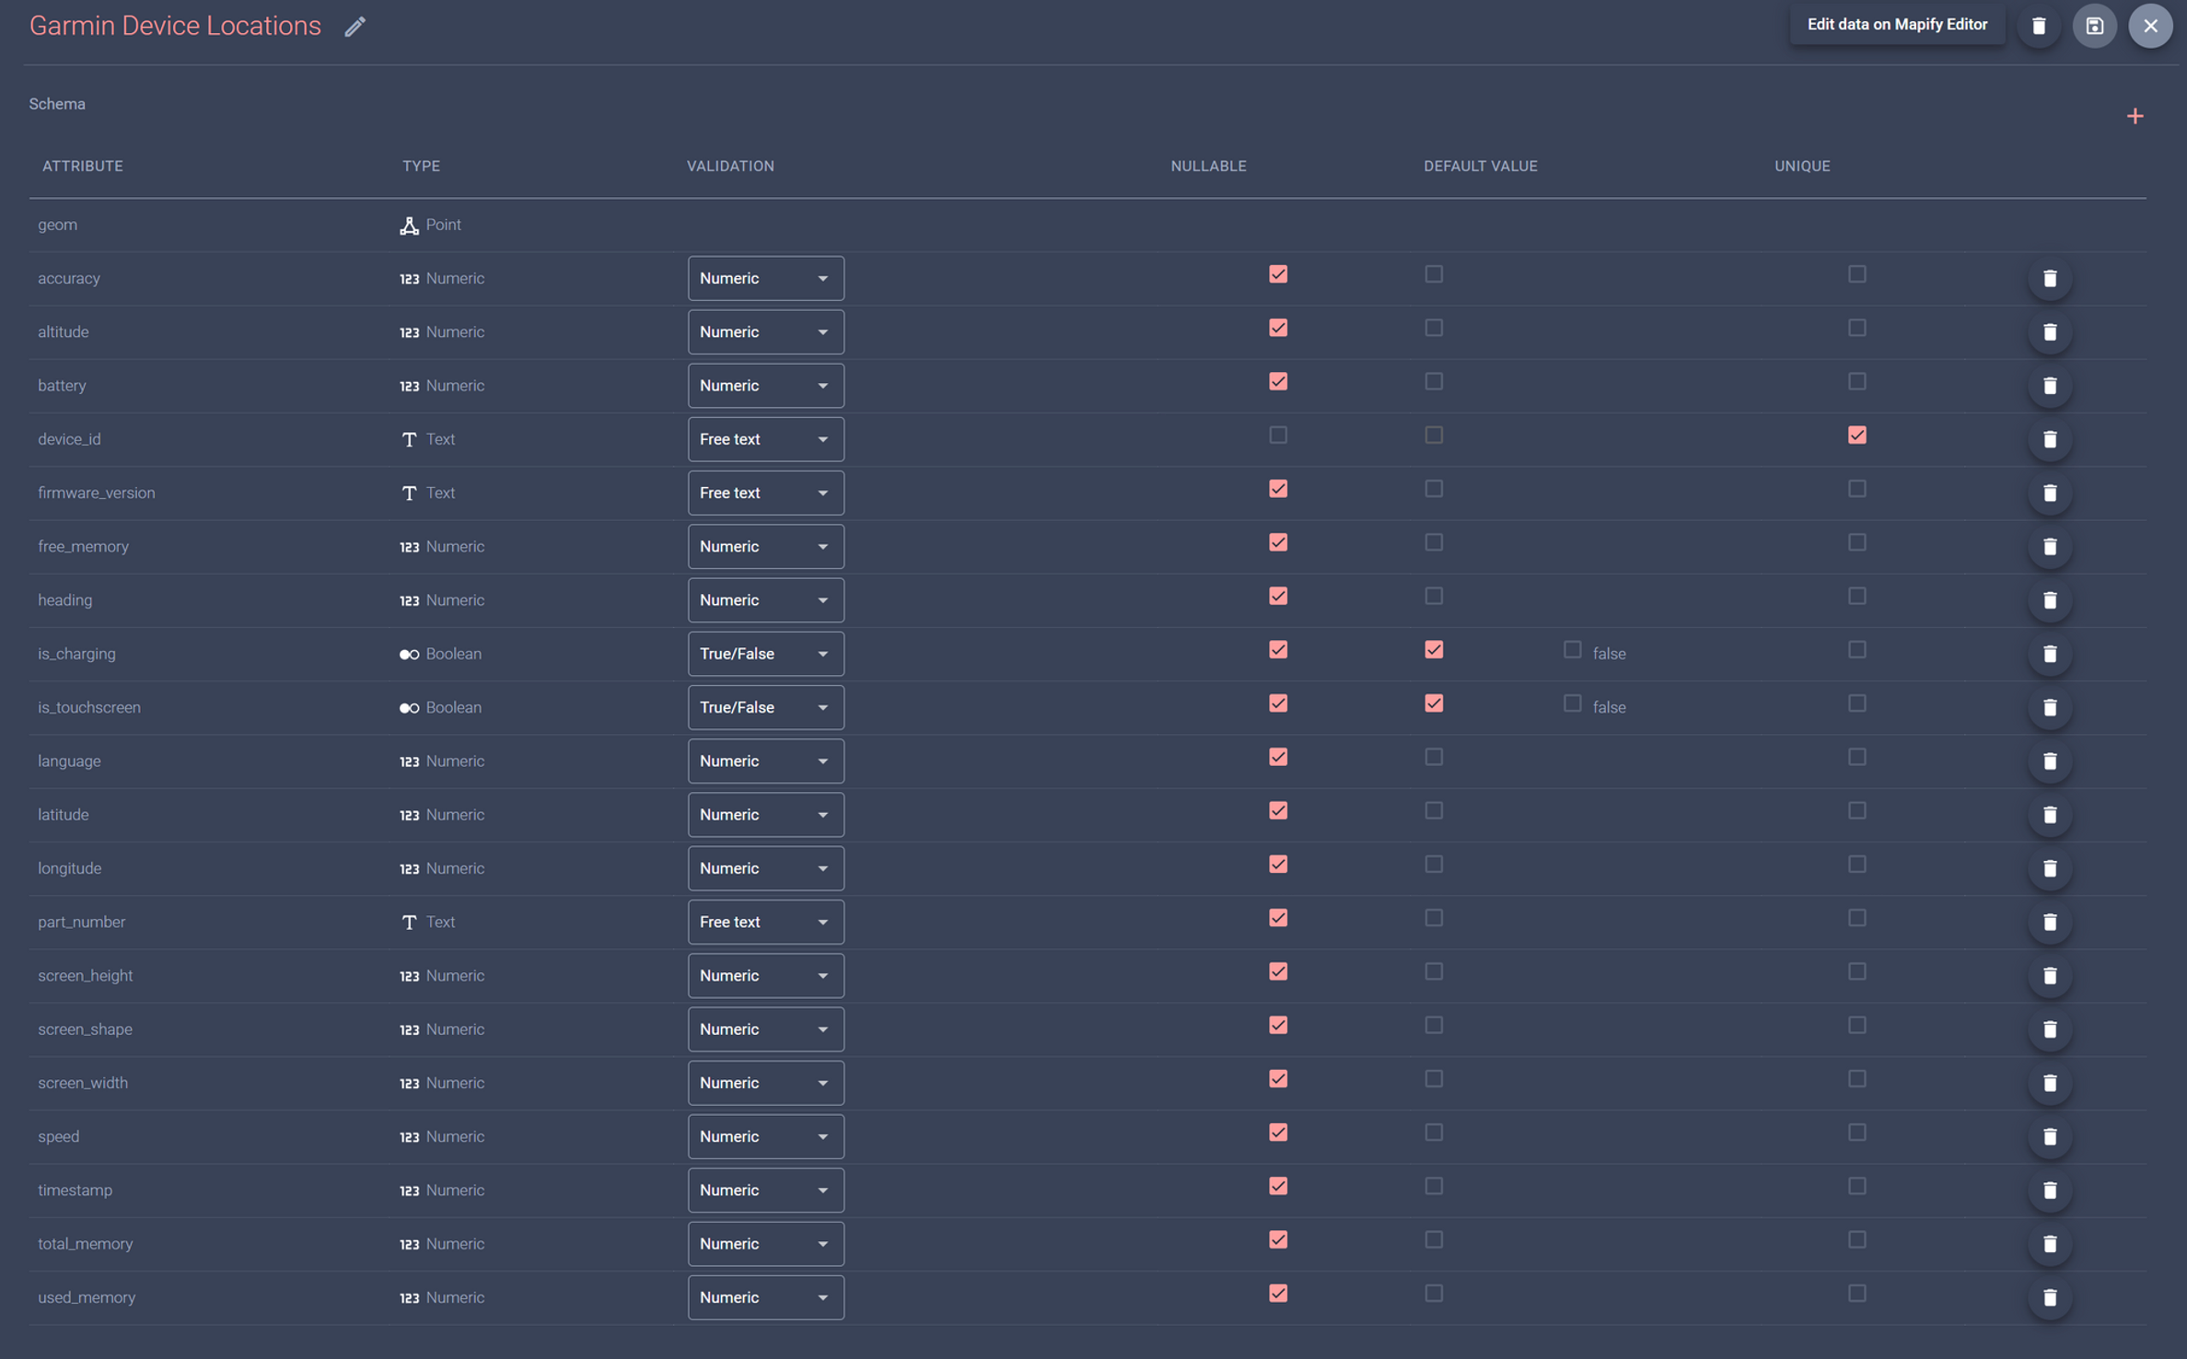Screen dimensions: 2187x1359
Task: Delete the longitude attribute row
Action: pos(2050,868)
